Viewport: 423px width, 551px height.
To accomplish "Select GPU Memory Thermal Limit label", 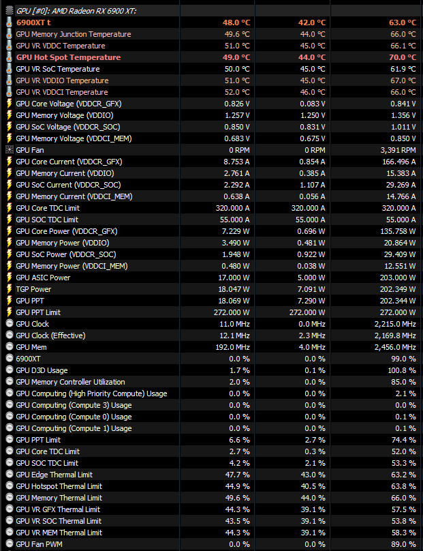I will [x=59, y=498].
